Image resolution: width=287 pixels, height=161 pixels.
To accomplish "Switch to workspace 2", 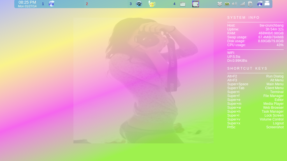I will (87, 4).
